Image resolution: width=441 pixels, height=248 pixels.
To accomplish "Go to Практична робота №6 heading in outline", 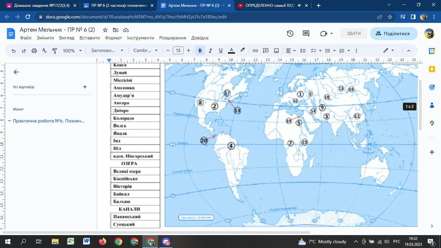I will click(x=48, y=121).
